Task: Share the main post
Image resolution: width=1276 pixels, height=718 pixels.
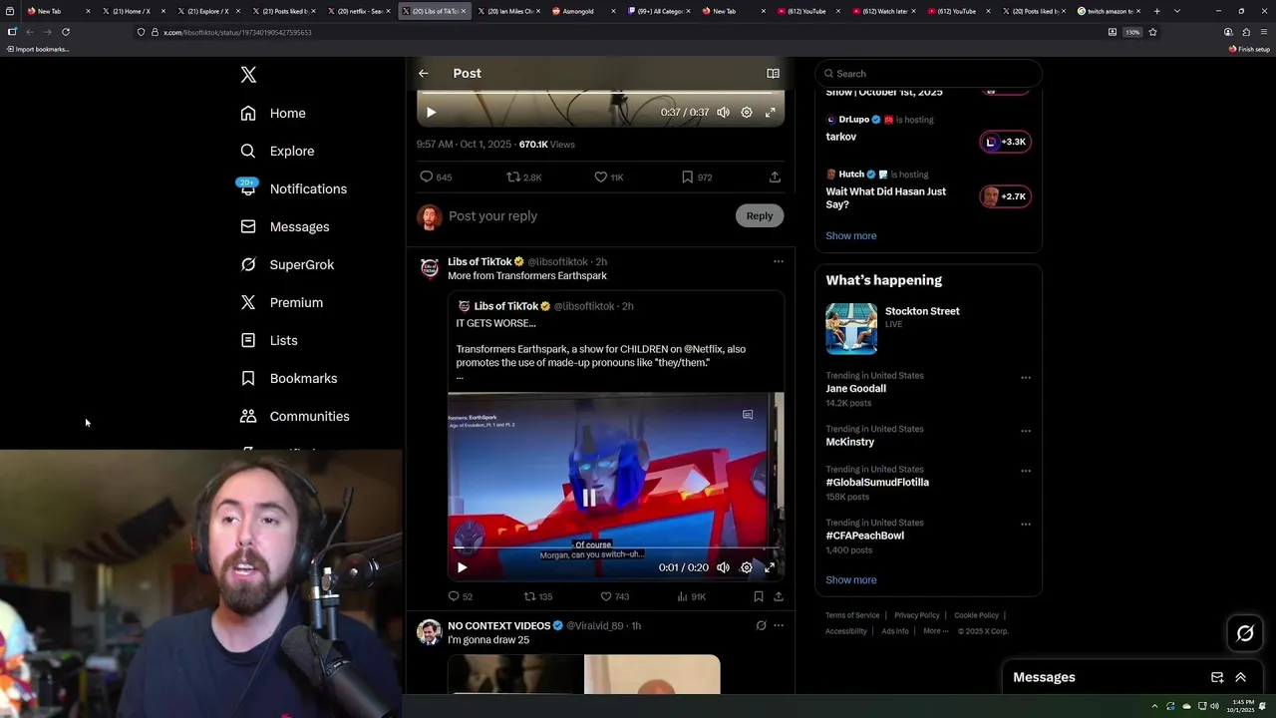Action: tap(775, 178)
